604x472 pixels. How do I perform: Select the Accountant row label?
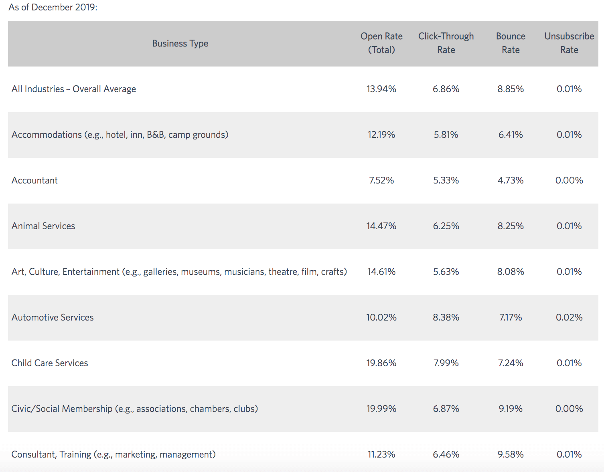tap(34, 180)
